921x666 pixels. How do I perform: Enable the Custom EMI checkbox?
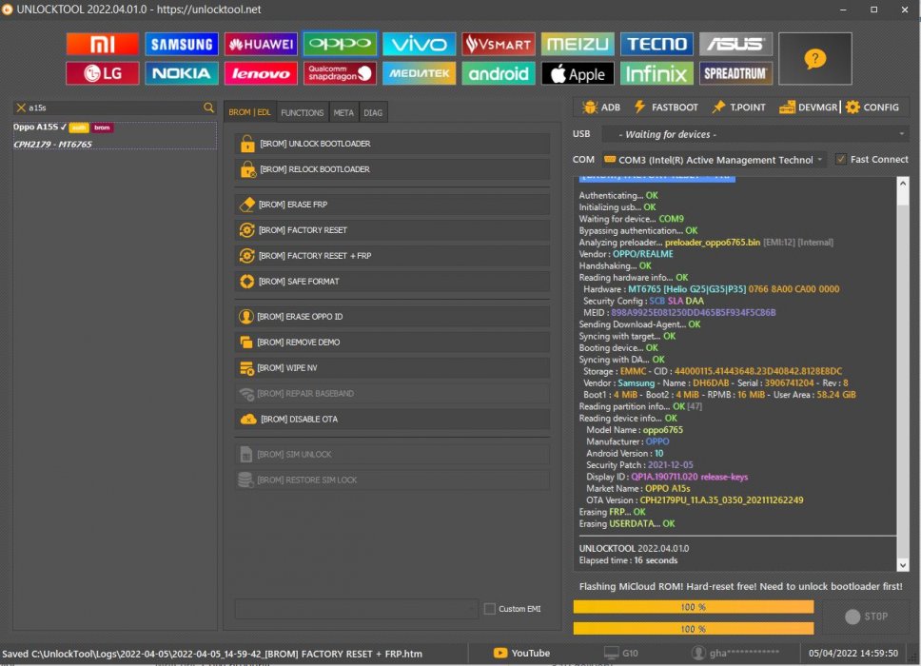[489, 609]
